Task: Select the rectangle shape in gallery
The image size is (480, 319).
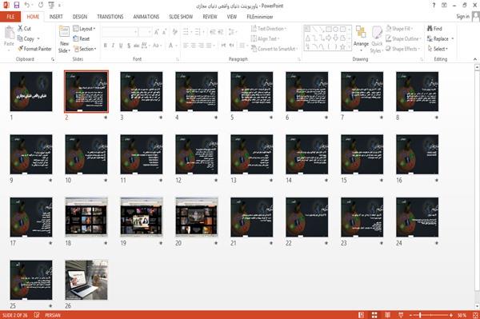Action: pos(329,30)
